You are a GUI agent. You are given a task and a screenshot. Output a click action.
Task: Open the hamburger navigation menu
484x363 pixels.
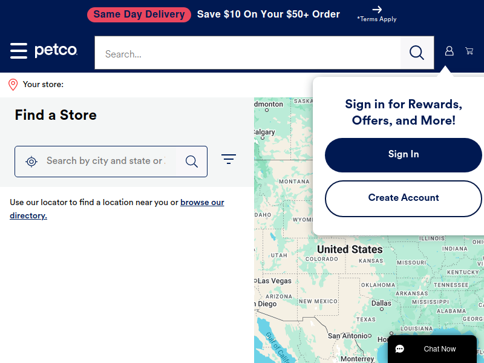pyautogui.click(x=19, y=51)
